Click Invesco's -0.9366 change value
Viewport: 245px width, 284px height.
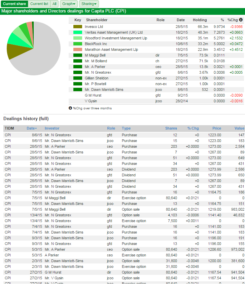tap(236, 27)
